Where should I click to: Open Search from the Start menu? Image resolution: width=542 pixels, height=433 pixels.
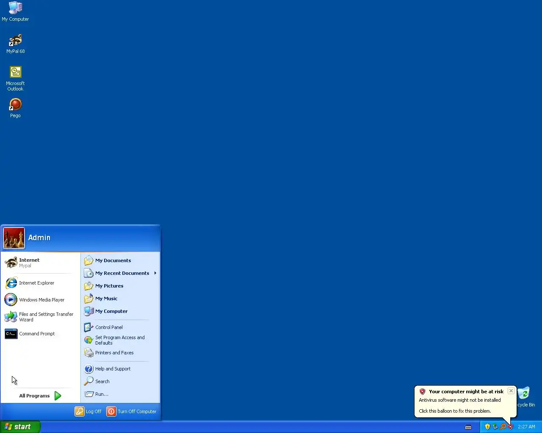[120, 381]
